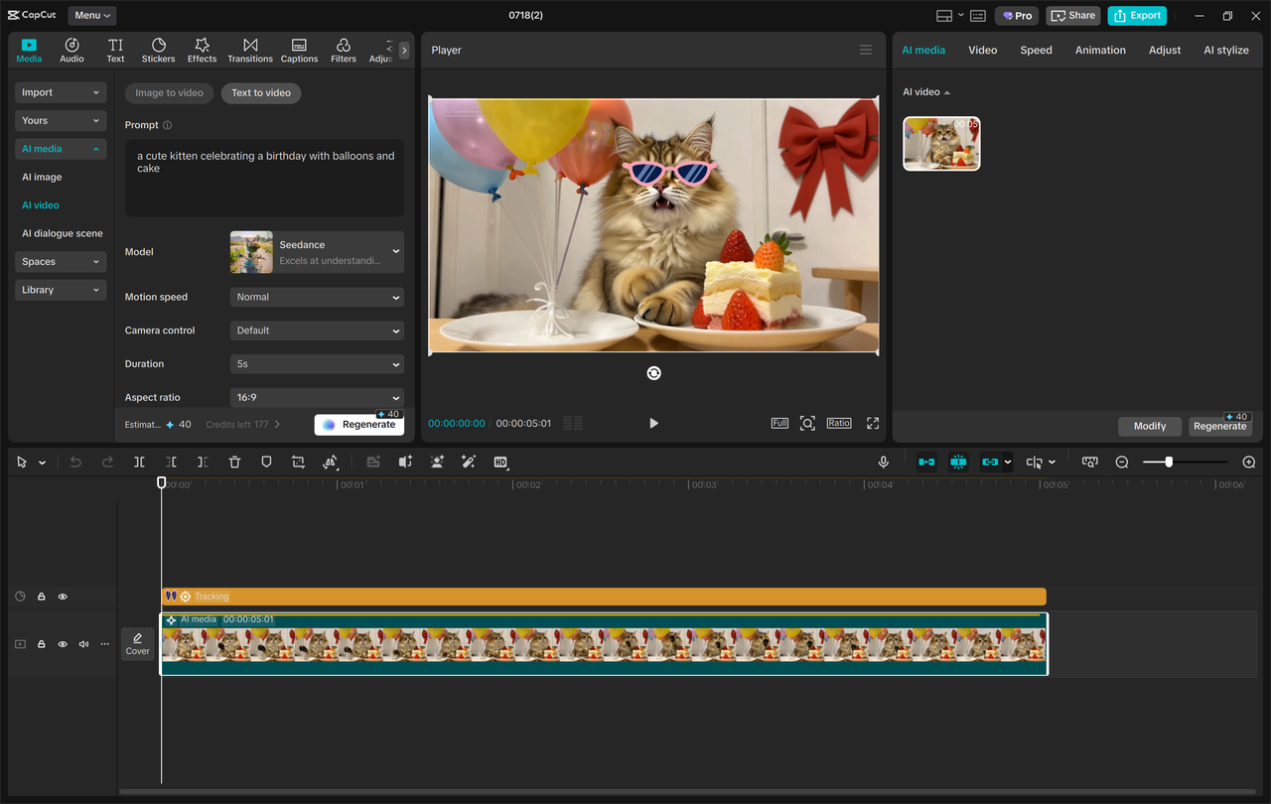The width and height of the screenshot is (1271, 804).
Task: Open the Menu in the title bar
Action: click(91, 15)
